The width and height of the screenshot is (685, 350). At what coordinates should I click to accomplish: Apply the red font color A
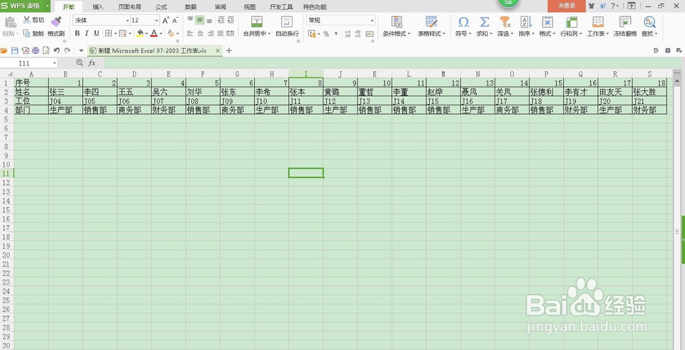[x=154, y=33]
